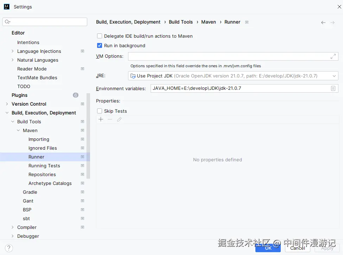Screen dimensions: 343x255
Task: Click project icon next to Ignored Files
Action: pos(82,148)
